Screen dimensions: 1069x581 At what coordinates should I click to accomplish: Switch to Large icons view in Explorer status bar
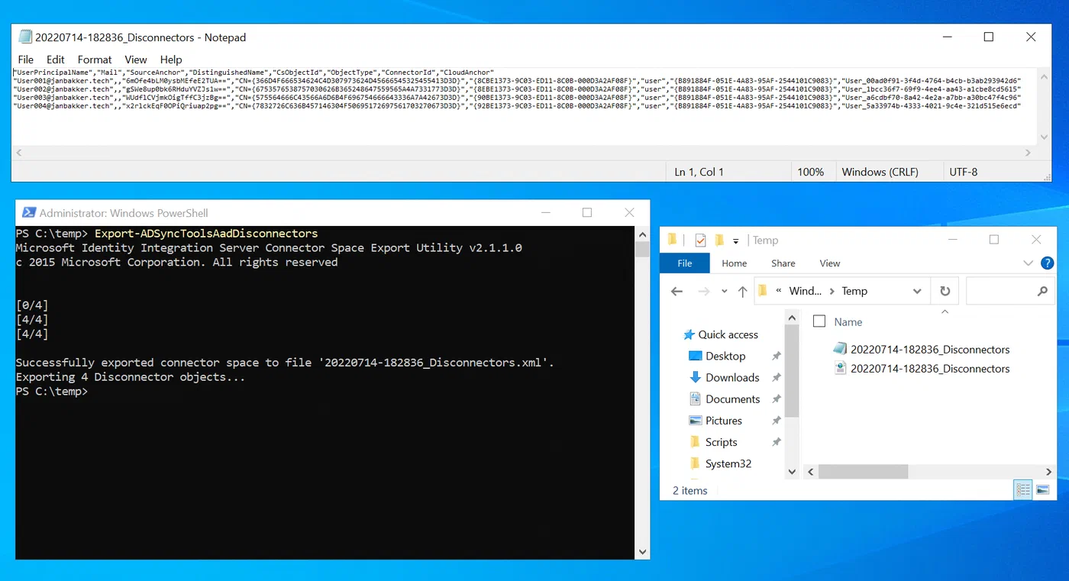click(x=1043, y=490)
